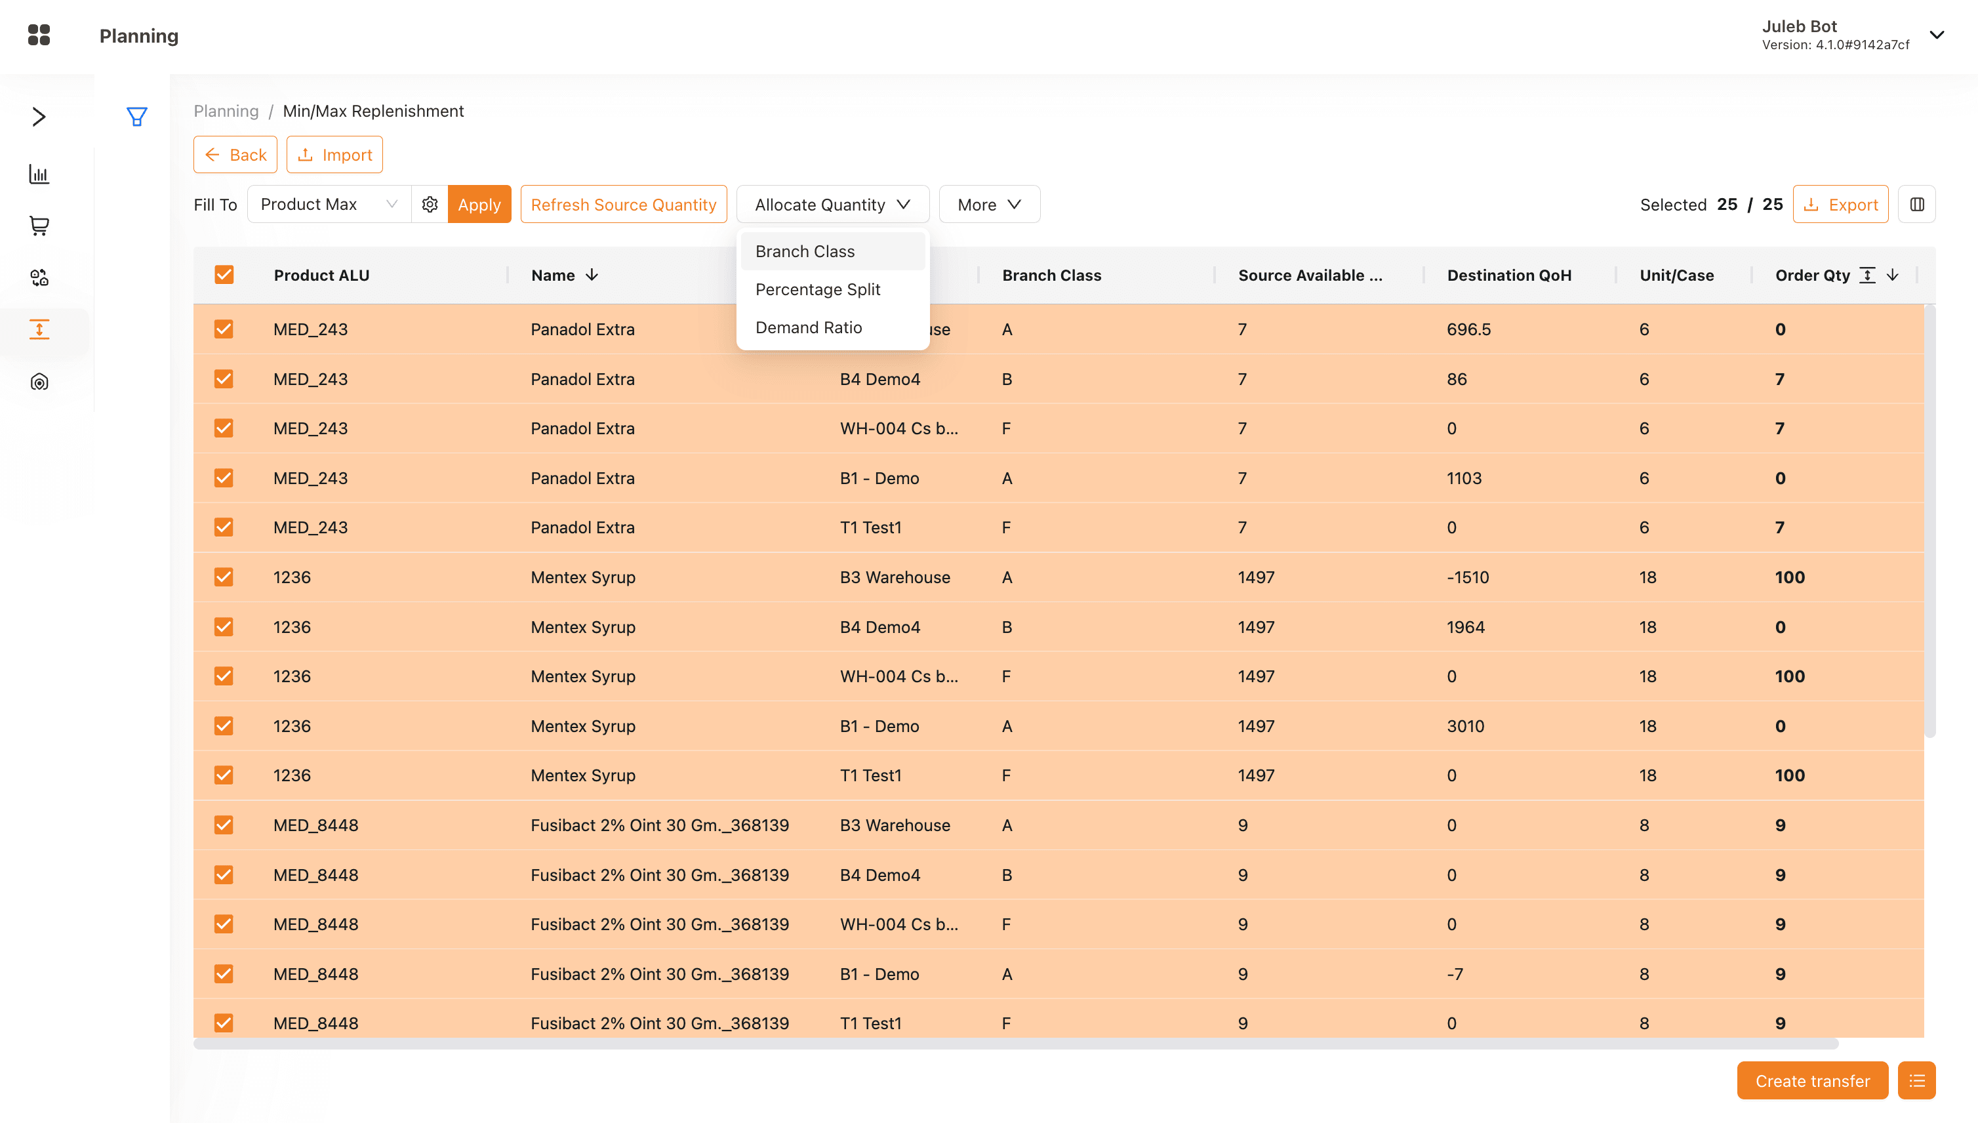Click Create transfer button
Viewport: 1978px width, 1123px height.
click(x=1812, y=1080)
